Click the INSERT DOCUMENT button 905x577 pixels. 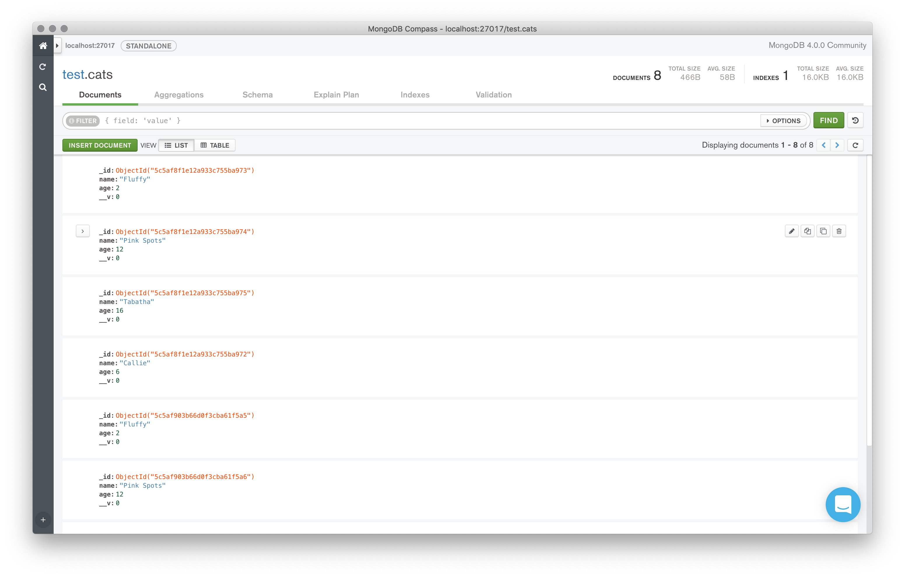point(100,145)
